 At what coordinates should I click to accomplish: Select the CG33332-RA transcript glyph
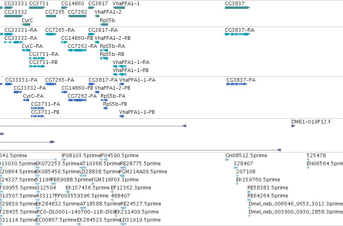click(x=14, y=42)
